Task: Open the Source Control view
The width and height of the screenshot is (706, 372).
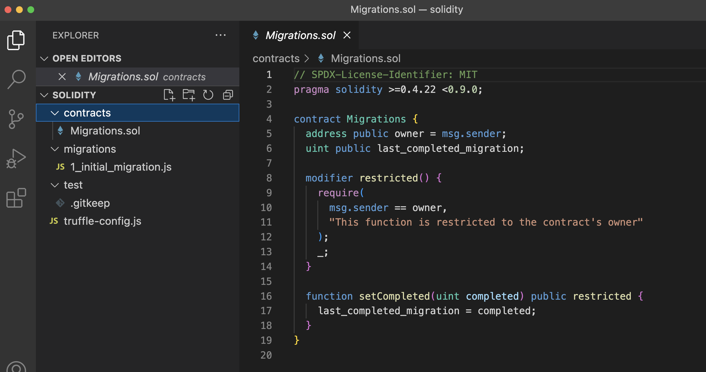Action: pyautogui.click(x=16, y=119)
